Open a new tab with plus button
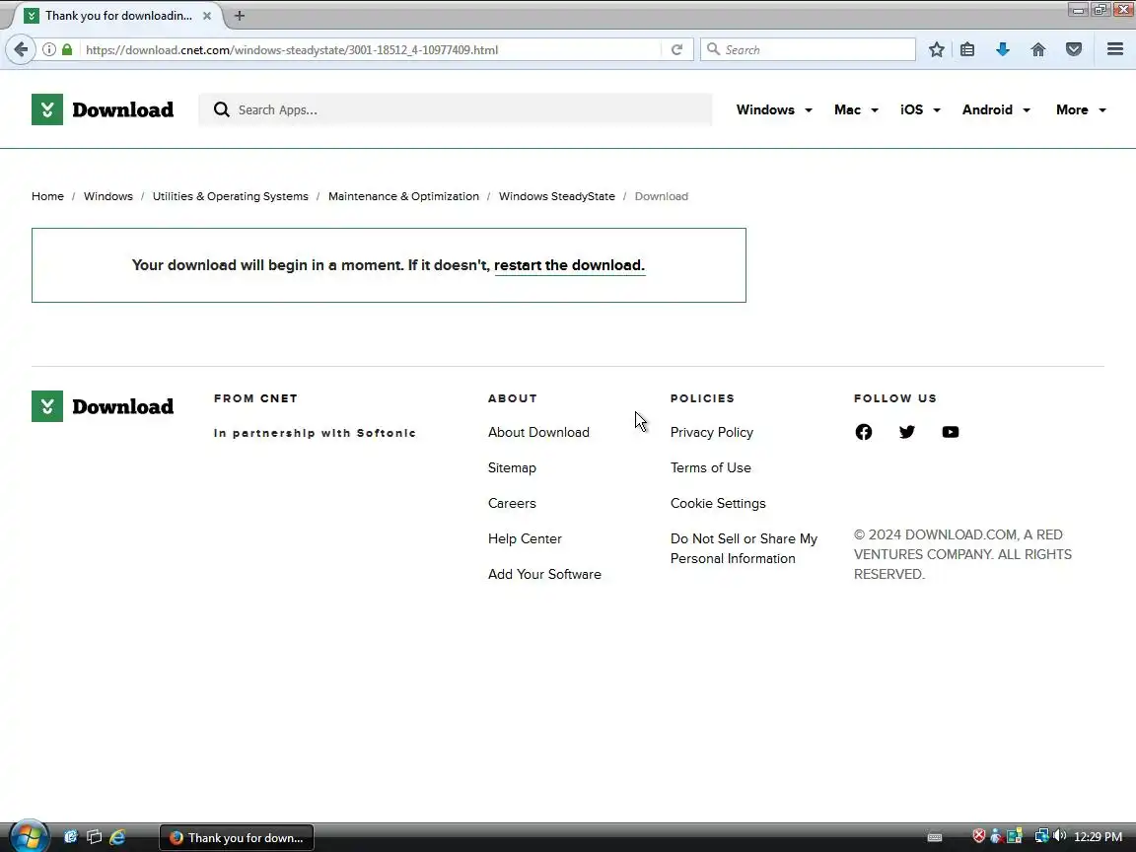The width and height of the screenshot is (1136, 852). [x=239, y=15]
